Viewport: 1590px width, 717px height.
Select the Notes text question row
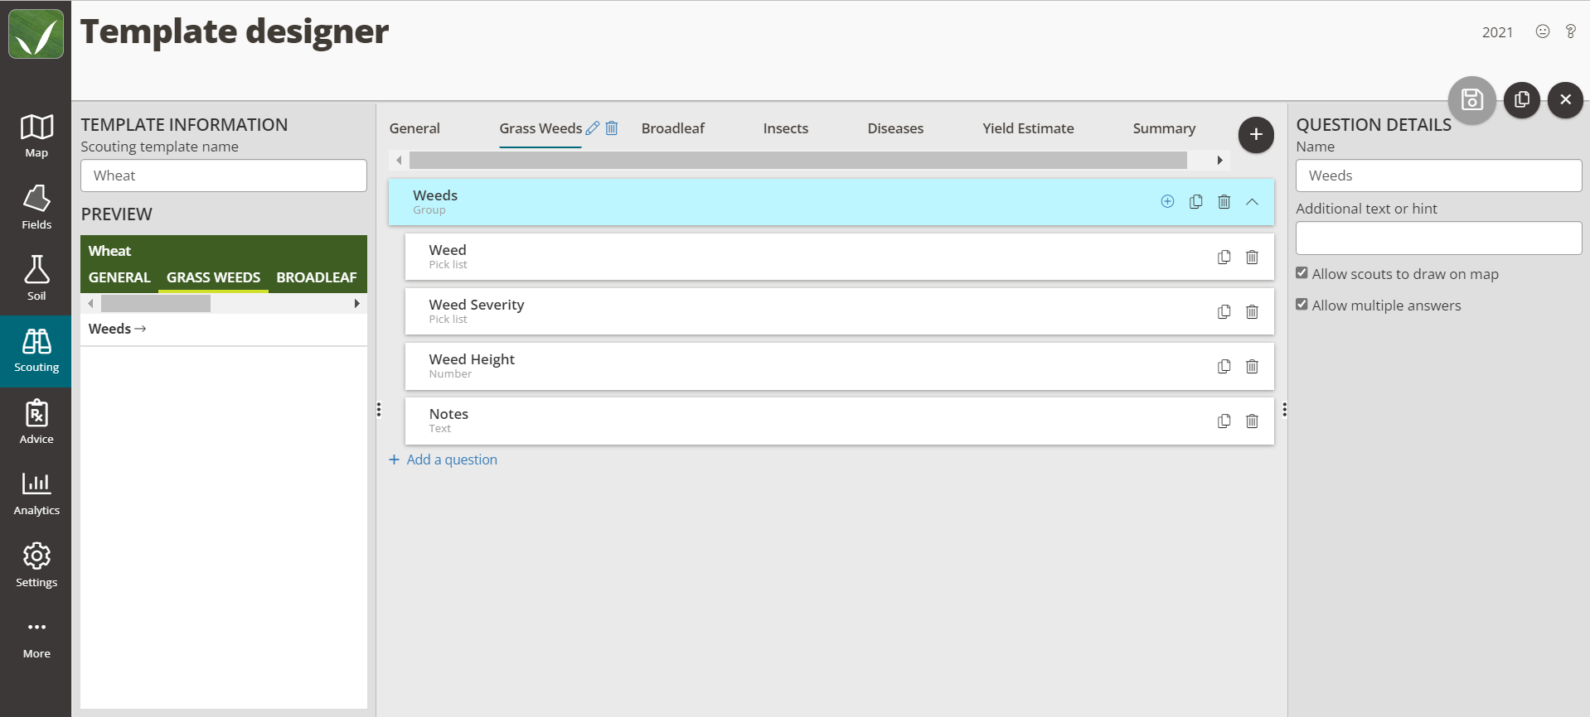click(x=839, y=421)
